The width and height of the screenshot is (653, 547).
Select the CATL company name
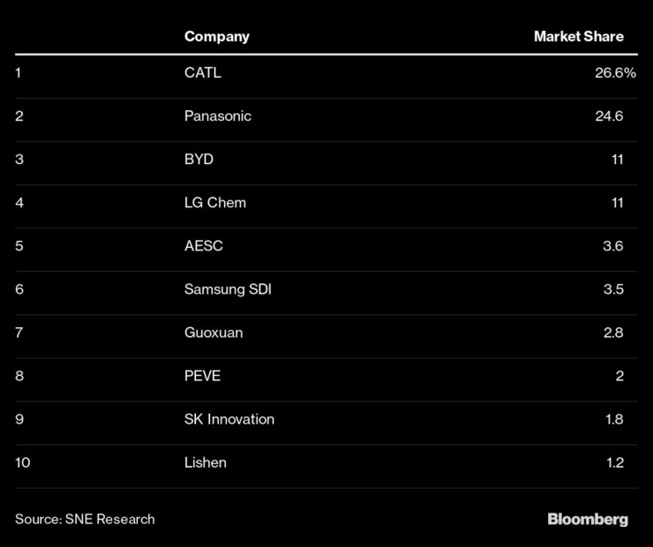(202, 73)
